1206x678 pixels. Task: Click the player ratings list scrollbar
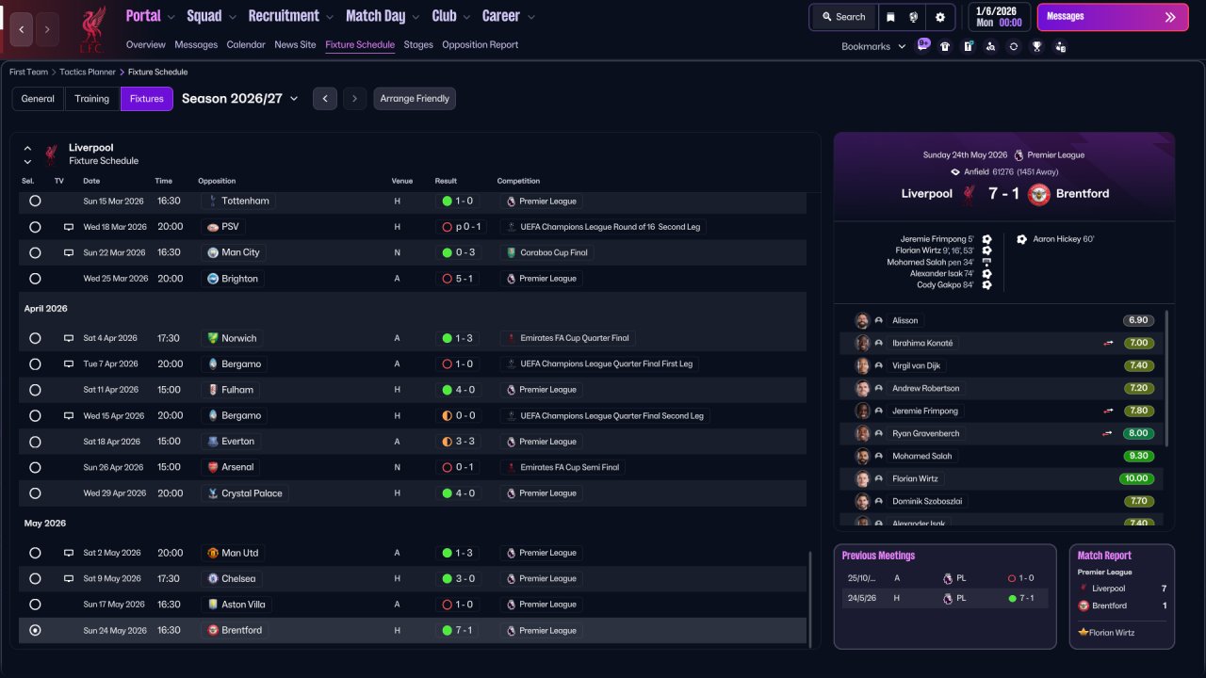coord(1167,379)
